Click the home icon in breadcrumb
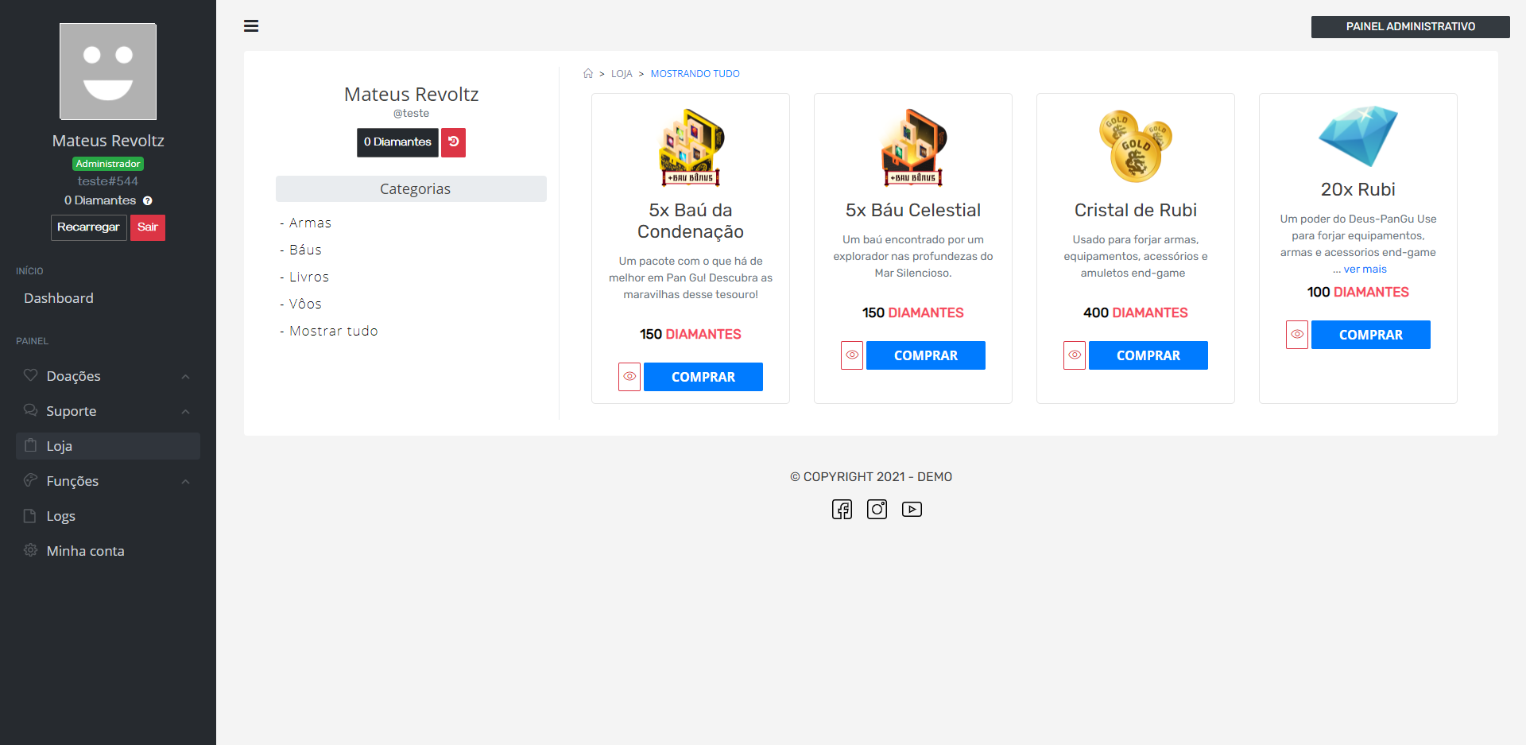Viewport: 1526px width, 745px height. pyautogui.click(x=588, y=73)
